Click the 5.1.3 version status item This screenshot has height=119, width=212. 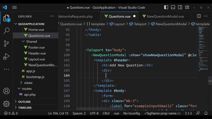click(x=188, y=113)
